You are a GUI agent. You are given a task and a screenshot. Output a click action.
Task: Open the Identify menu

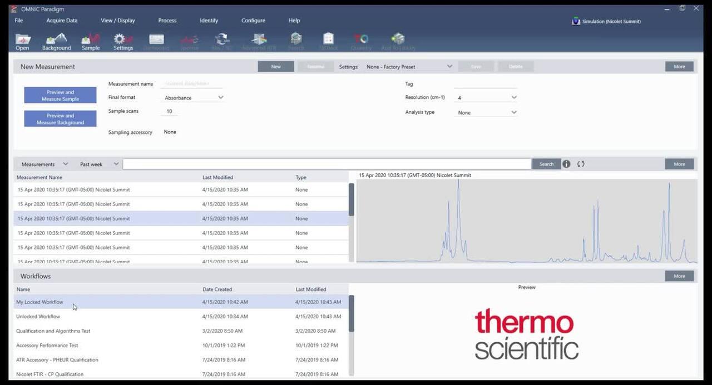209,20
